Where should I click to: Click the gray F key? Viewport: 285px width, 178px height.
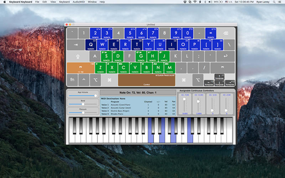click(x=129, y=56)
